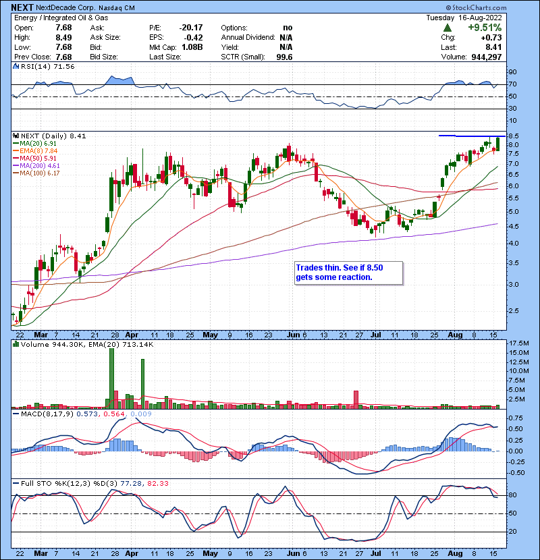540x560 pixels.
Task: Click the 17.5M volume axis label
Action: tap(518, 343)
